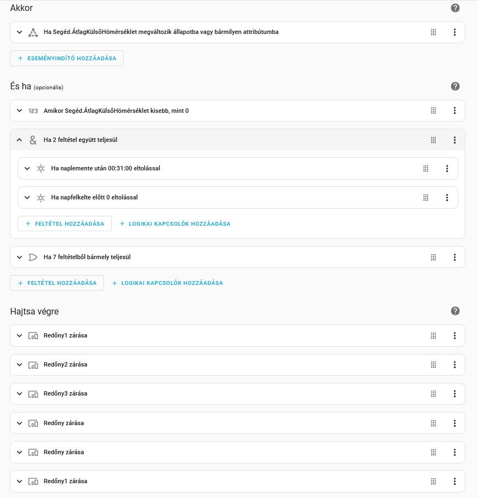Click drag handle of 'kisebb, mint 0' condition

point(433,111)
